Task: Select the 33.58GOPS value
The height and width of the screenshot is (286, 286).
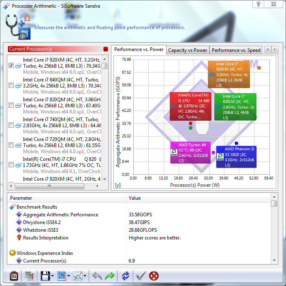Action: click(140, 215)
